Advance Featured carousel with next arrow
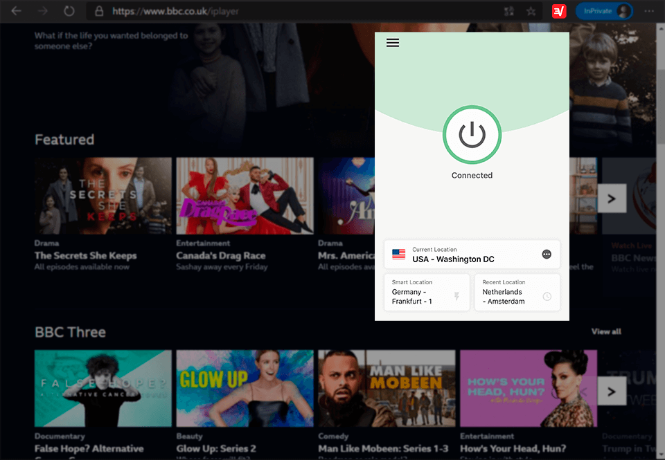Screen dimensions: 665x460 click(612, 199)
